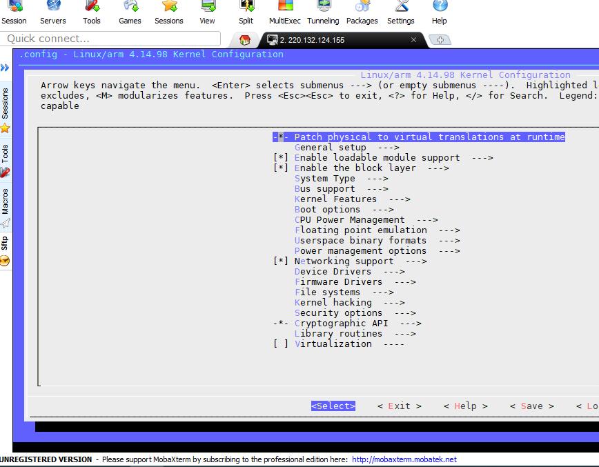Click the Save button
The image size is (599, 467).
point(532,406)
